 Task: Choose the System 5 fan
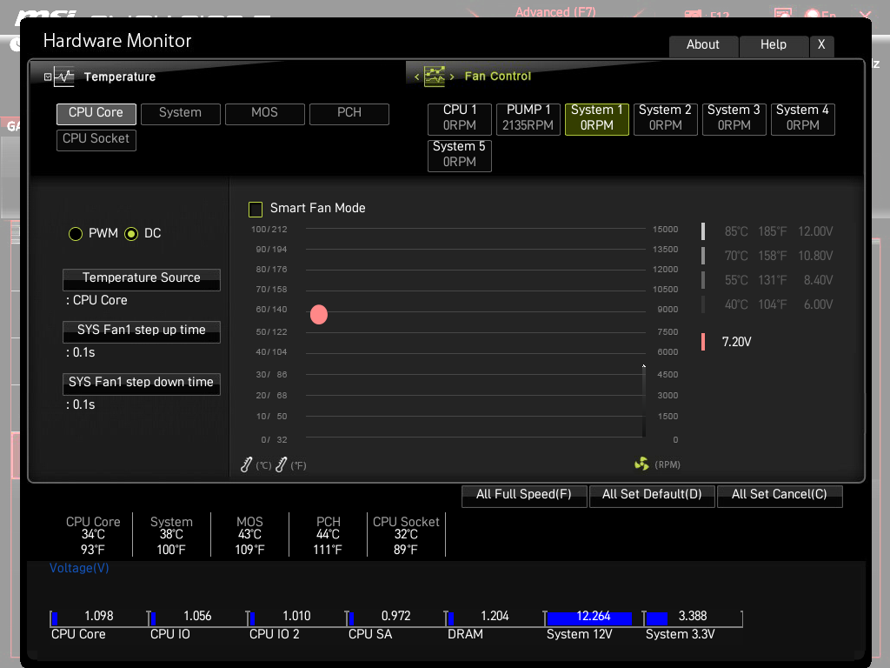(x=460, y=155)
